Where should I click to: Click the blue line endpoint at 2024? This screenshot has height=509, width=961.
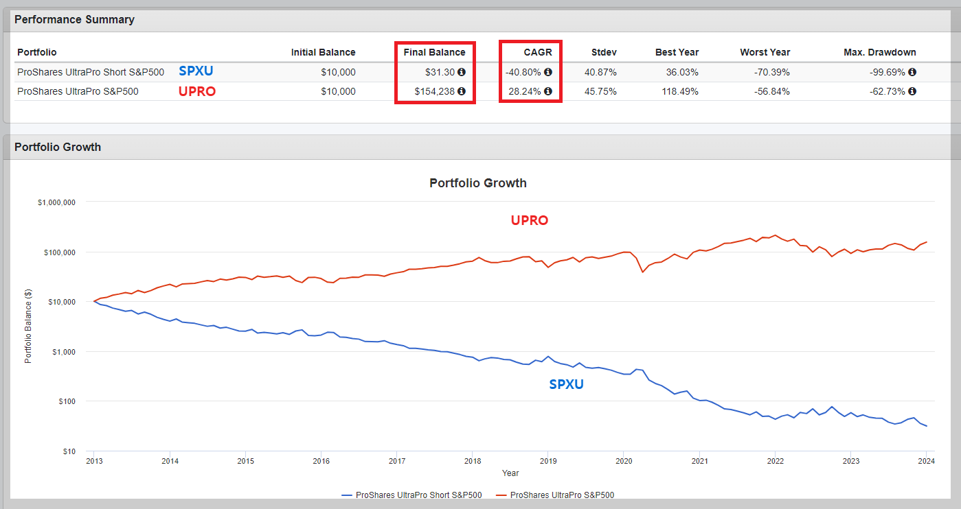pyautogui.click(x=926, y=426)
